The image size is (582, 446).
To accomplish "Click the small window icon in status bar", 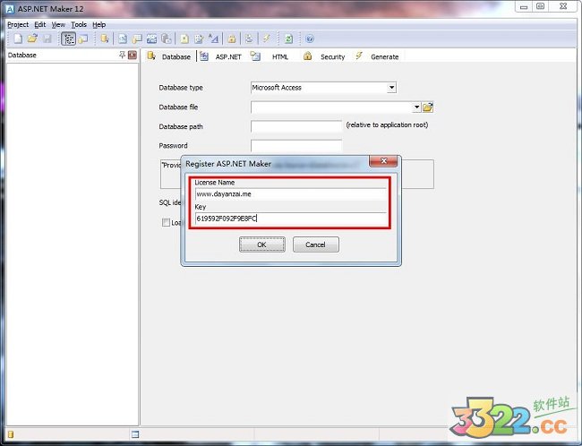I will pos(135,434).
